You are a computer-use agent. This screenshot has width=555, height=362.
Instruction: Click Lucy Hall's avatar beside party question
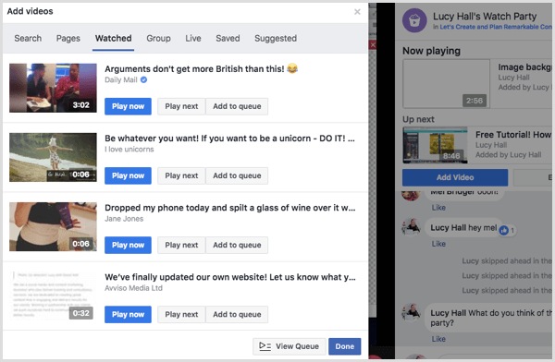(412, 312)
